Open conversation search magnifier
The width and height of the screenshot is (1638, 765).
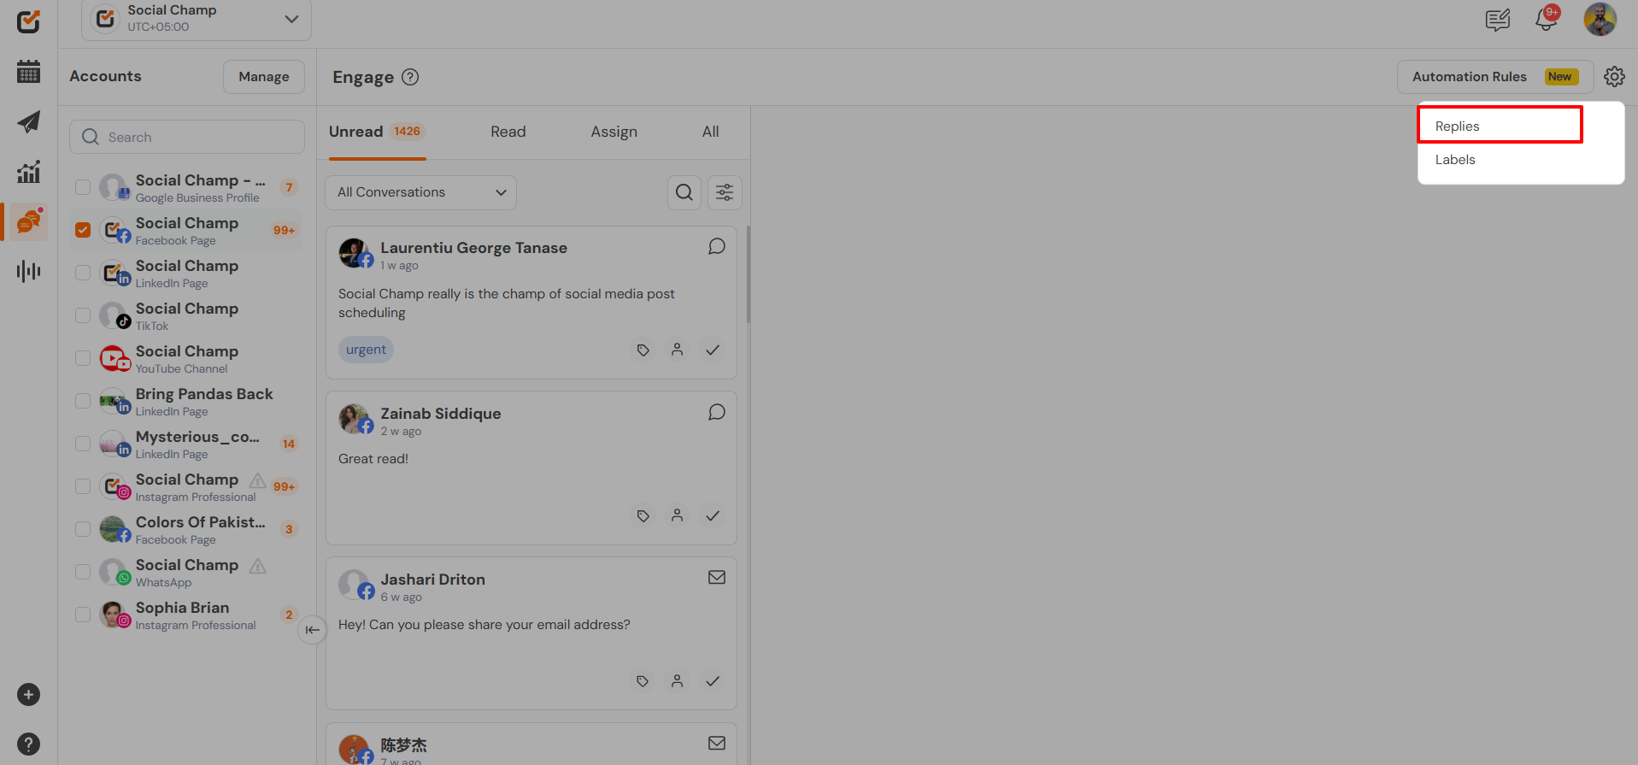click(x=684, y=192)
